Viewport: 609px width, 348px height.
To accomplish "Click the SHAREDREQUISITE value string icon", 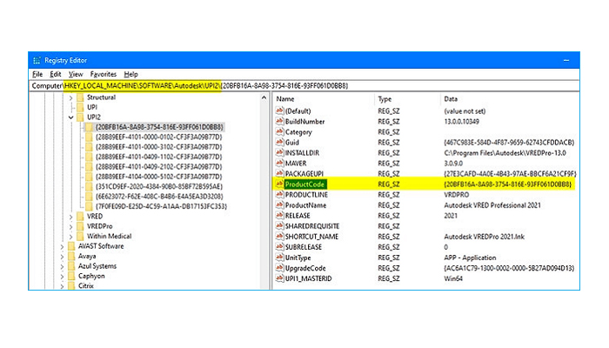I will pyautogui.click(x=279, y=226).
